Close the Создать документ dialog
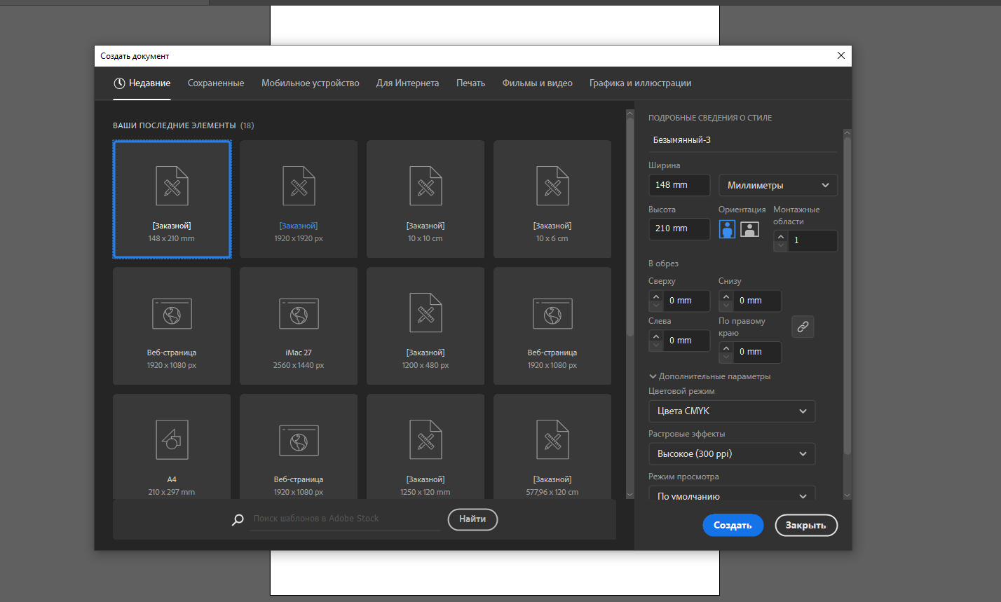 click(x=841, y=56)
